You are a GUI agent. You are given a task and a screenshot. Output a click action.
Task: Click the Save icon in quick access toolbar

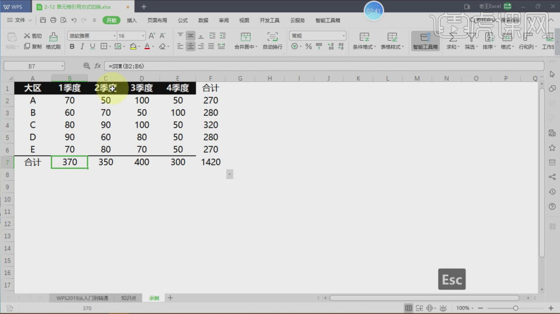point(44,20)
